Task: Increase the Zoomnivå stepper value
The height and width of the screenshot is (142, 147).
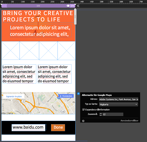Action: 101,113
